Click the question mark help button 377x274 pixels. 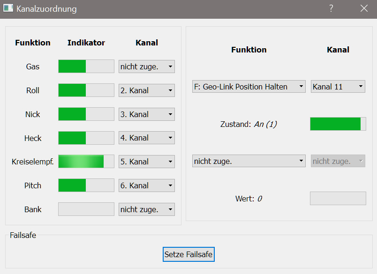point(331,8)
